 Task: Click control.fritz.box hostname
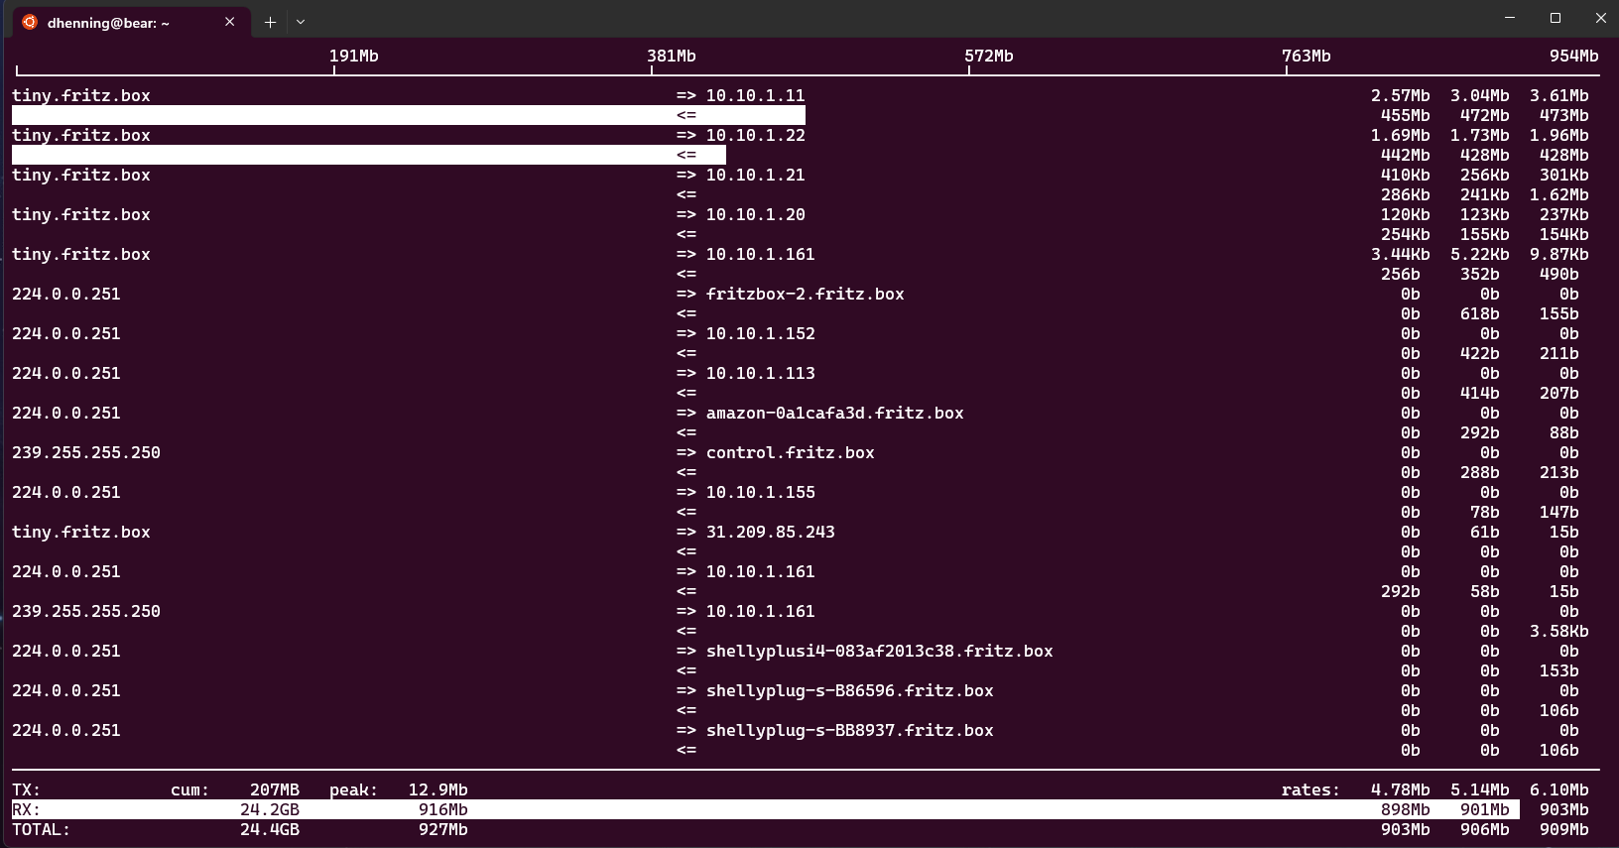click(790, 452)
